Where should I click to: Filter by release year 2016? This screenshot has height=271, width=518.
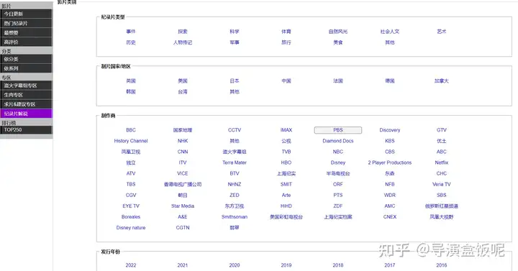click(441, 265)
